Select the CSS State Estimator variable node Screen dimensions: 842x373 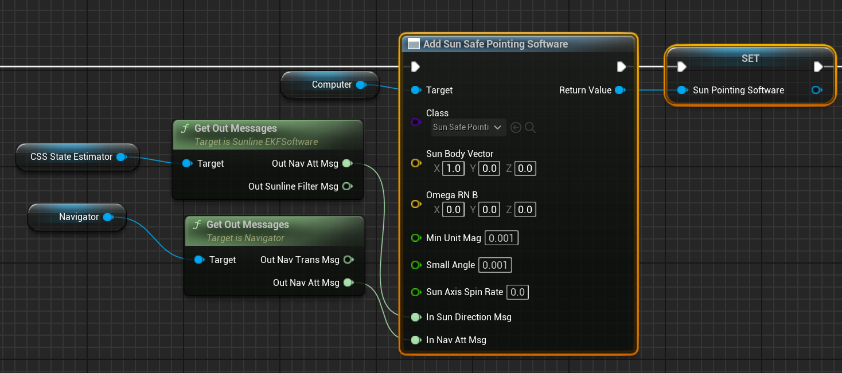pos(71,156)
